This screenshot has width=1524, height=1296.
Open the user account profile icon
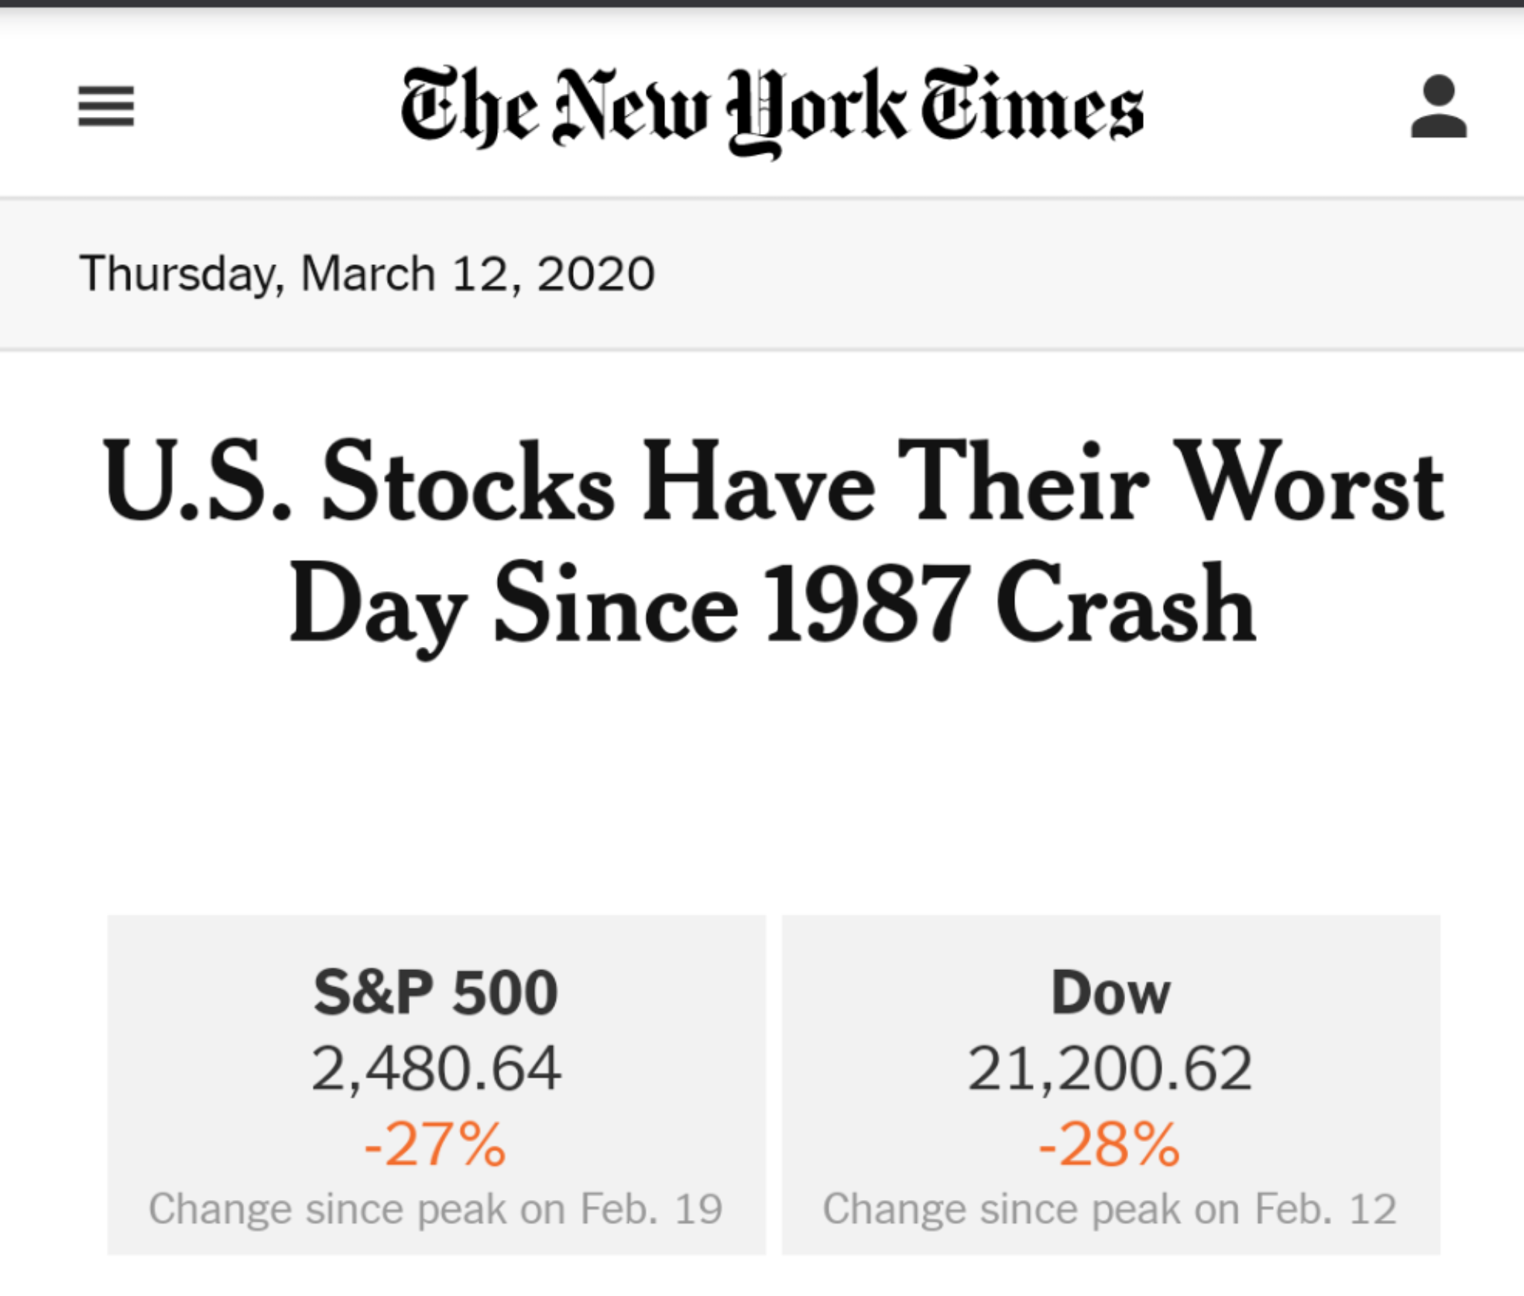point(1438,106)
